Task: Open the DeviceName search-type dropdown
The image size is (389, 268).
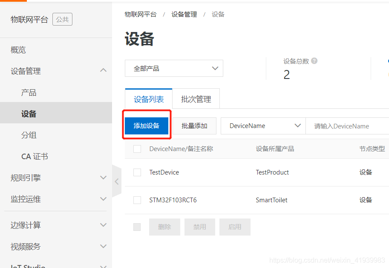Action: click(263, 125)
